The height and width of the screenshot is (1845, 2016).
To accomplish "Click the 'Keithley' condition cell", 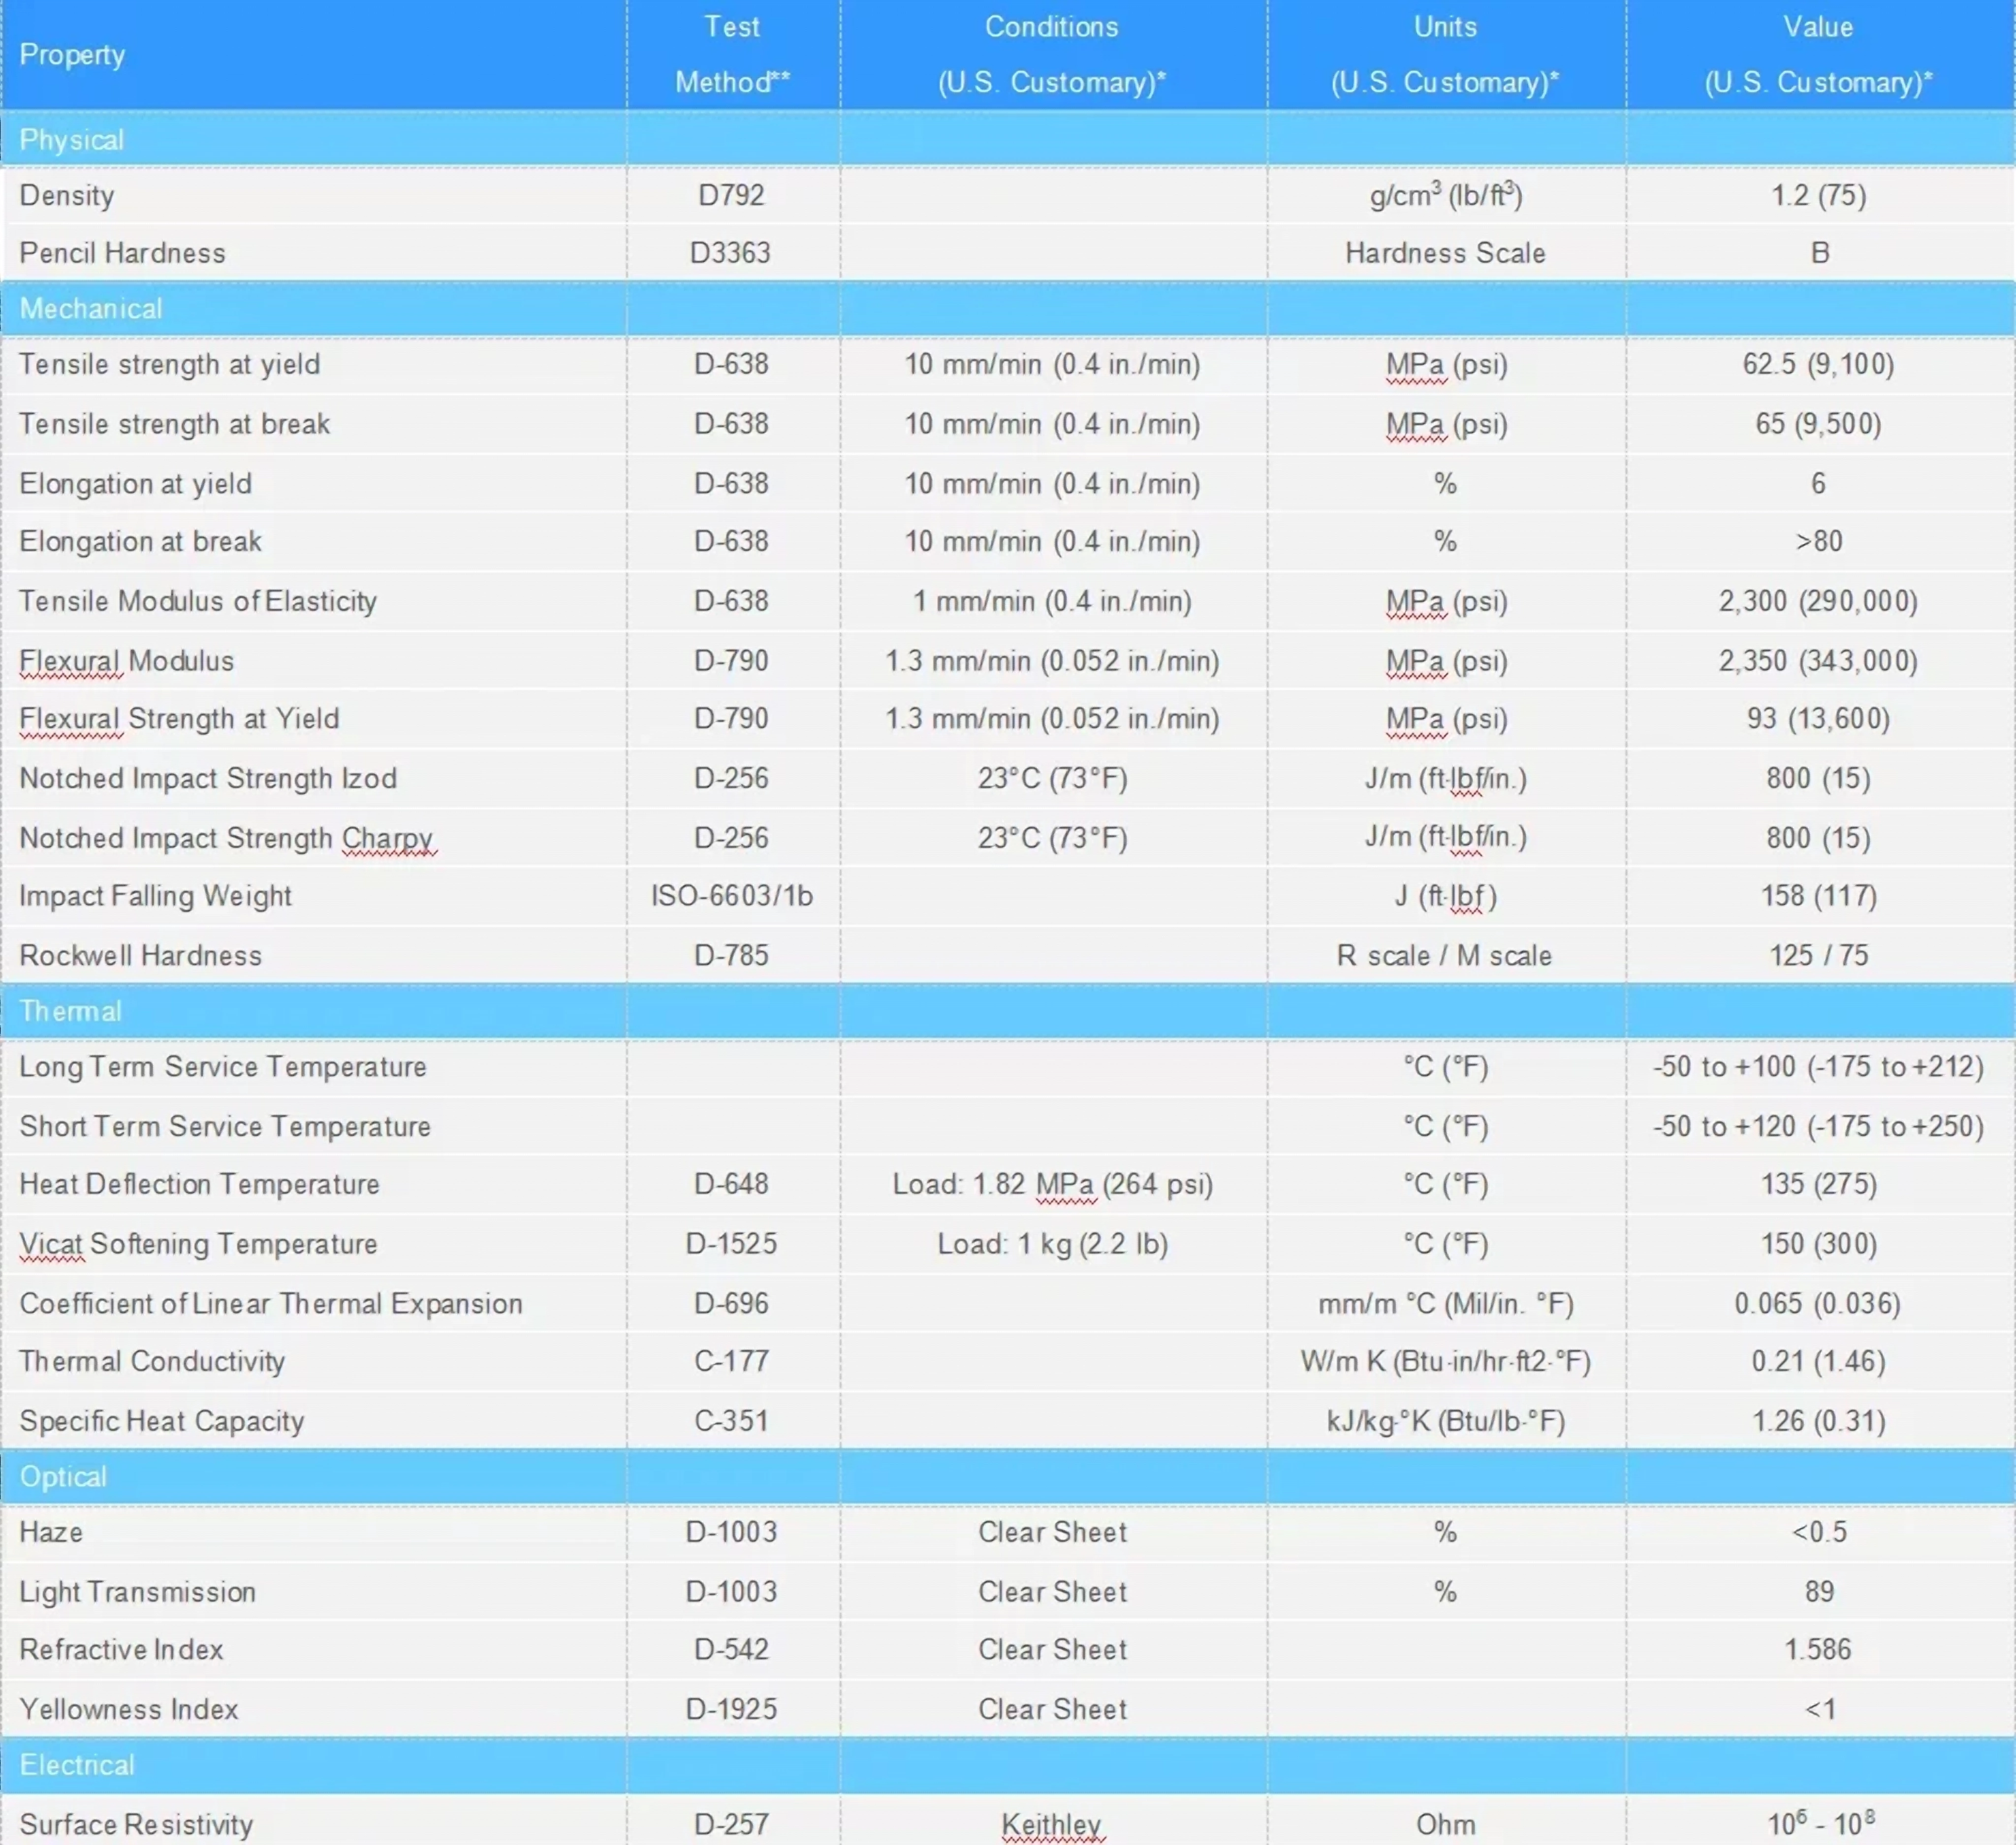I will click(1052, 1826).
